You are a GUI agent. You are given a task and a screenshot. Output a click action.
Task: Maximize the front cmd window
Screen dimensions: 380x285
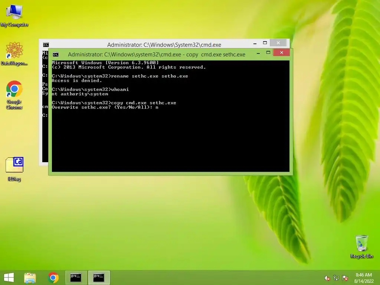click(268, 52)
